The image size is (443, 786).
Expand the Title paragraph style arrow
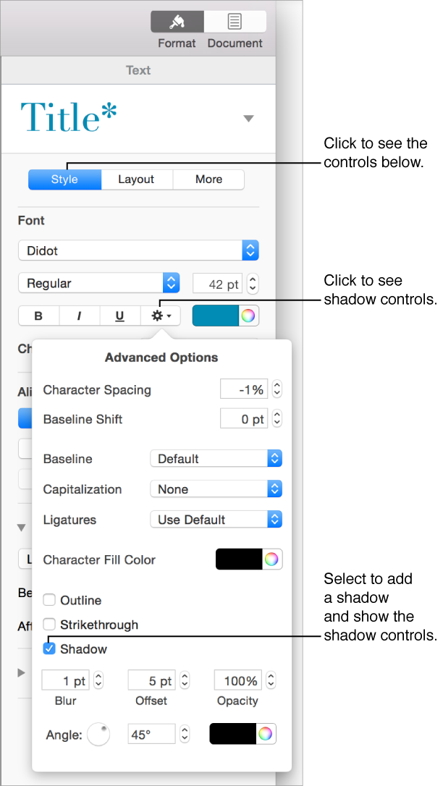[248, 119]
